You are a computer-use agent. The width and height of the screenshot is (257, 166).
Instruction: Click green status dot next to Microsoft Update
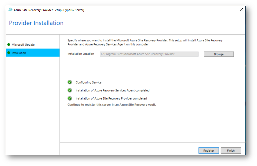(9, 44)
